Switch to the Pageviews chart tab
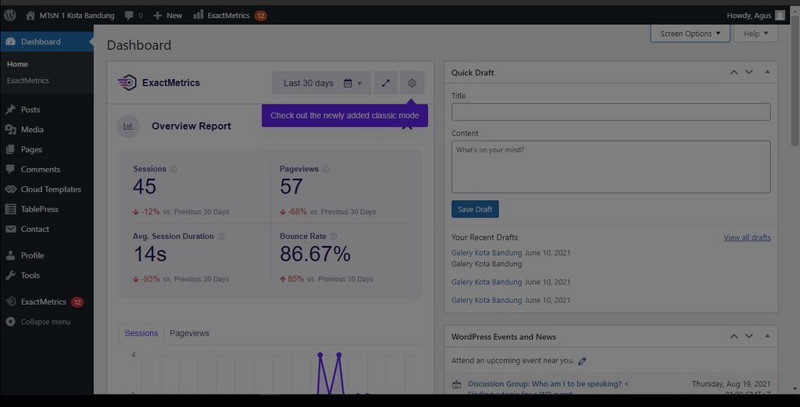 pos(189,334)
